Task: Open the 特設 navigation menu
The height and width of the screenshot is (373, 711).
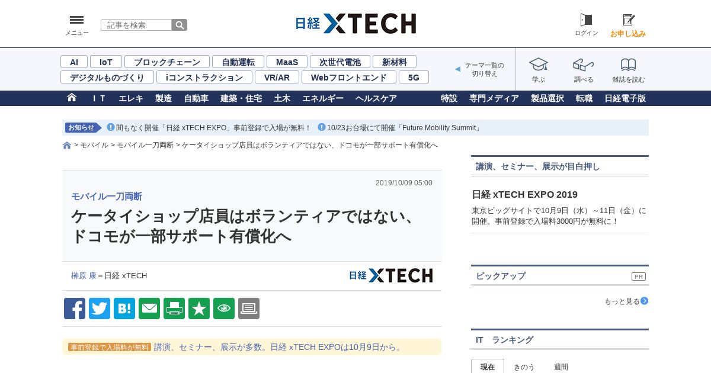Action: click(x=449, y=98)
